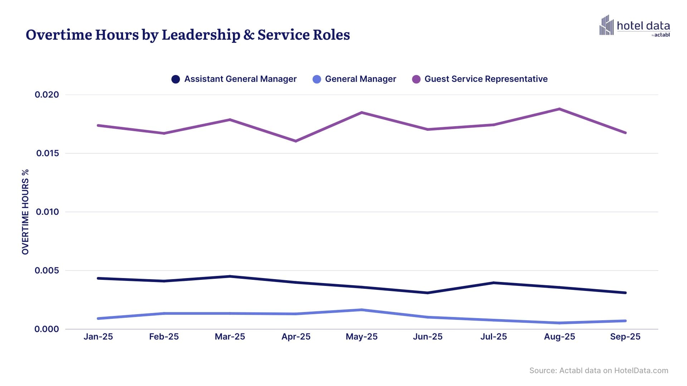Click the Mar-25 point on dark navy line

click(230, 276)
